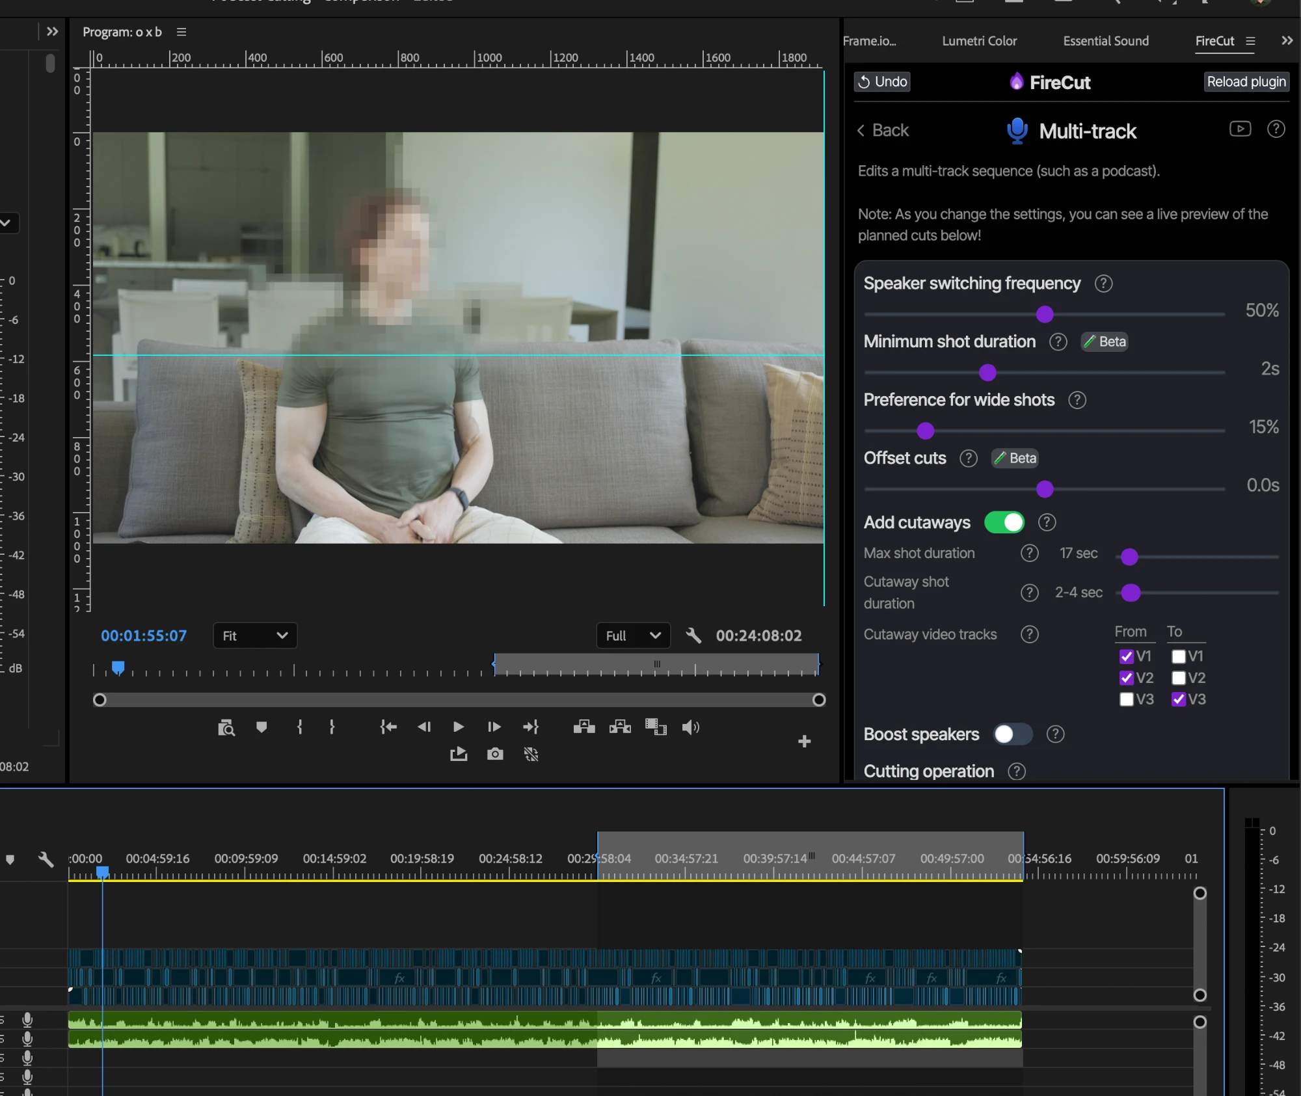
Task: Add a marker in Program monitor
Action: [x=262, y=727]
